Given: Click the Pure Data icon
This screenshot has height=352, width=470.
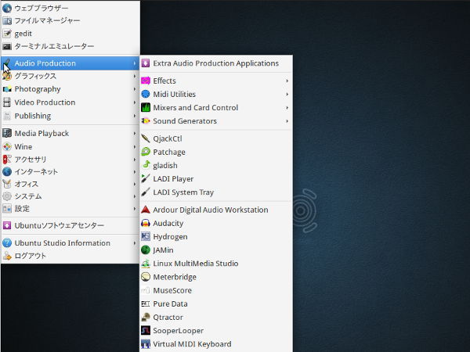Looking at the screenshot, I should point(146,304).
